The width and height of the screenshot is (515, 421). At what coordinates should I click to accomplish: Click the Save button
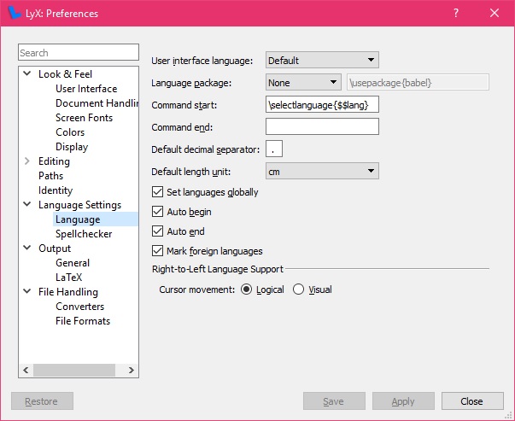(x=334, y=401)
